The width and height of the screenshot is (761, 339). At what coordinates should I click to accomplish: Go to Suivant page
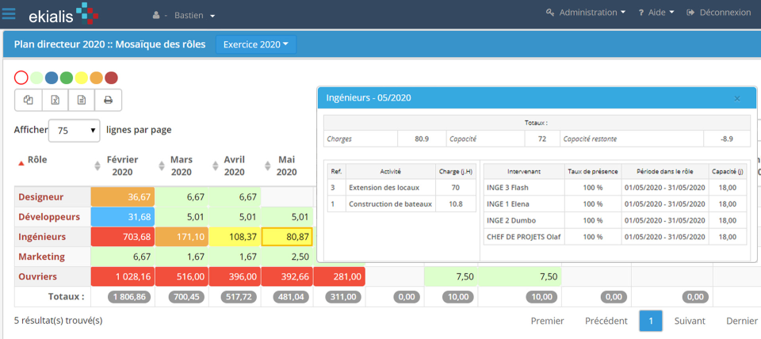pos(690,321)
